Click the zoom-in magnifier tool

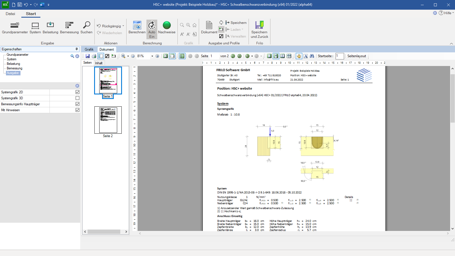tap(123, 56)
